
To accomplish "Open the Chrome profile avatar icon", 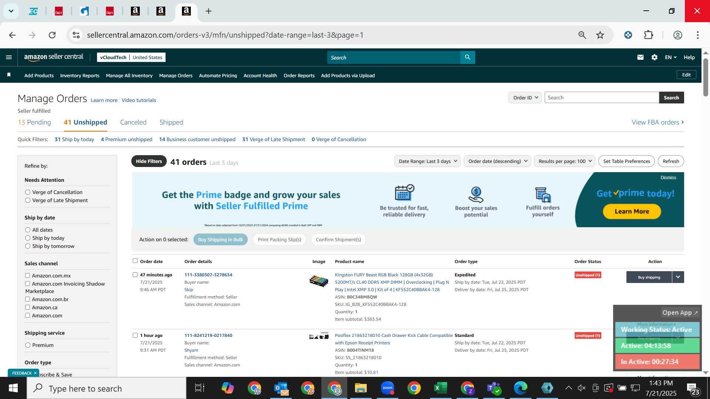I will pyautogui.click(x=677, y=35).
